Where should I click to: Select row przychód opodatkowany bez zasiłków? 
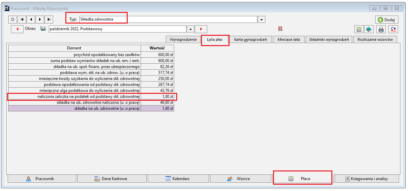pyautogui.click(x=91, y=55)
